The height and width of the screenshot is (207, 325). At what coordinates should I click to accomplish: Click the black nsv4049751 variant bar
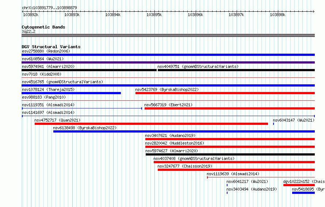[x=236, y=70]
